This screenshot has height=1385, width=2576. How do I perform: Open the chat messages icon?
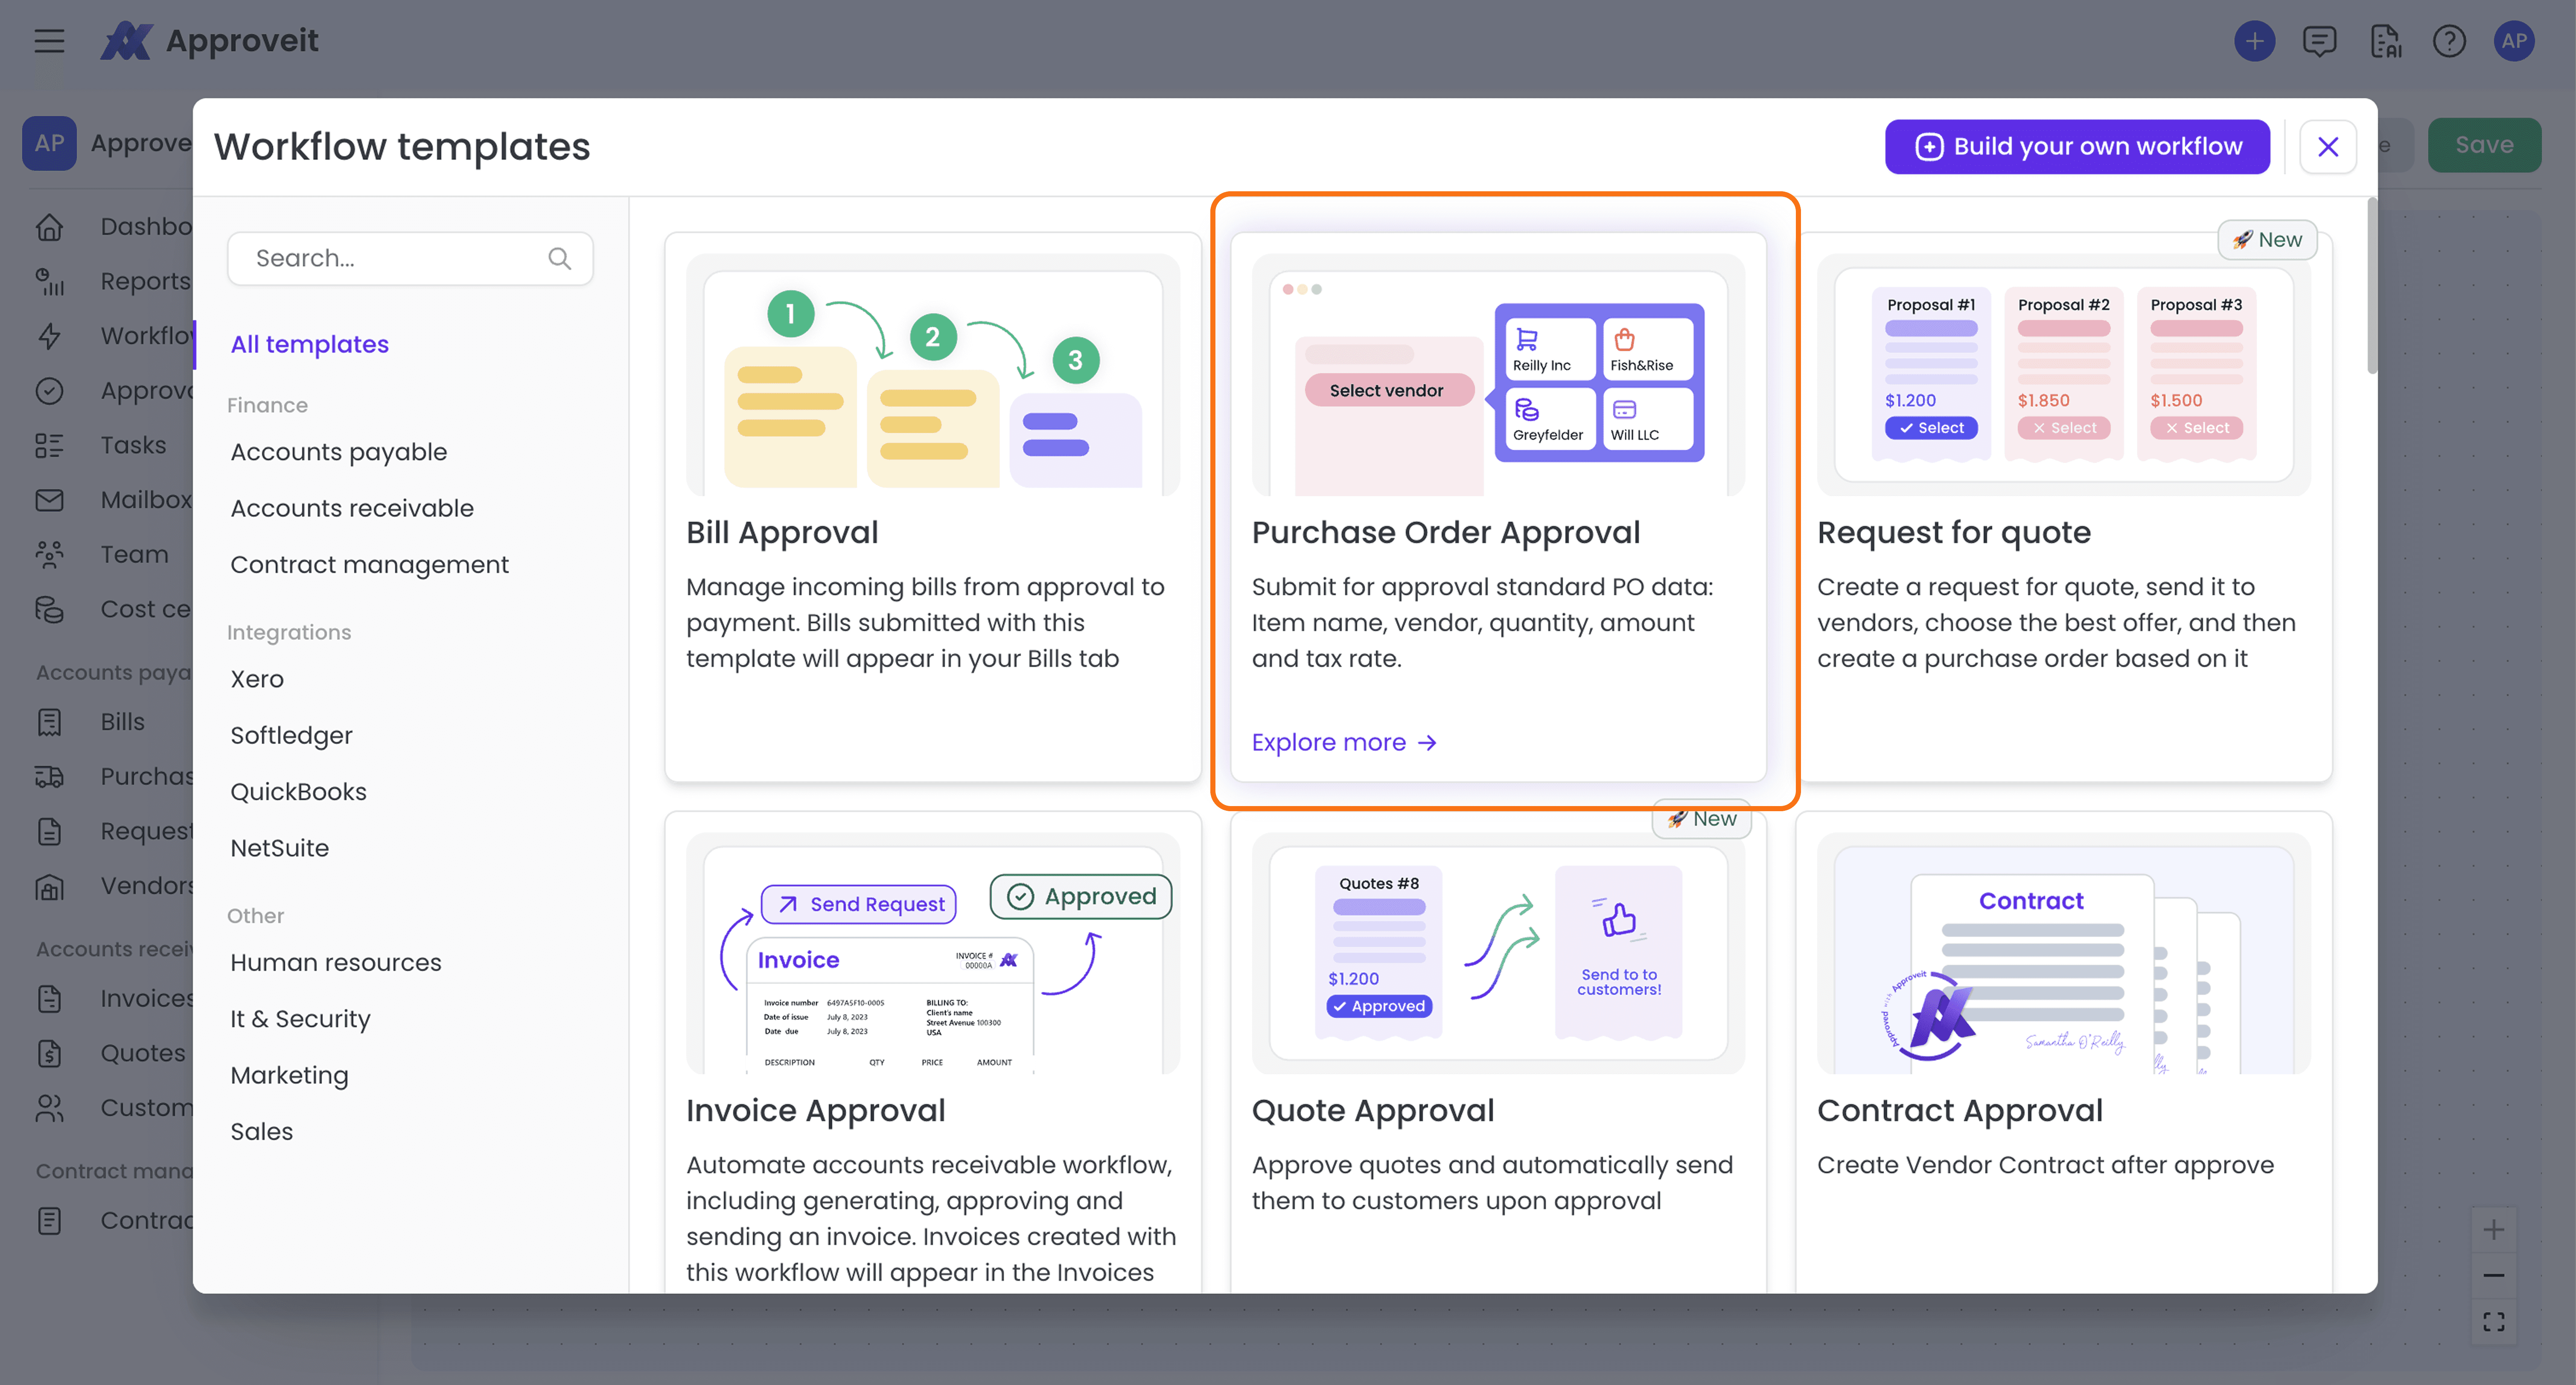point(2319,41)
